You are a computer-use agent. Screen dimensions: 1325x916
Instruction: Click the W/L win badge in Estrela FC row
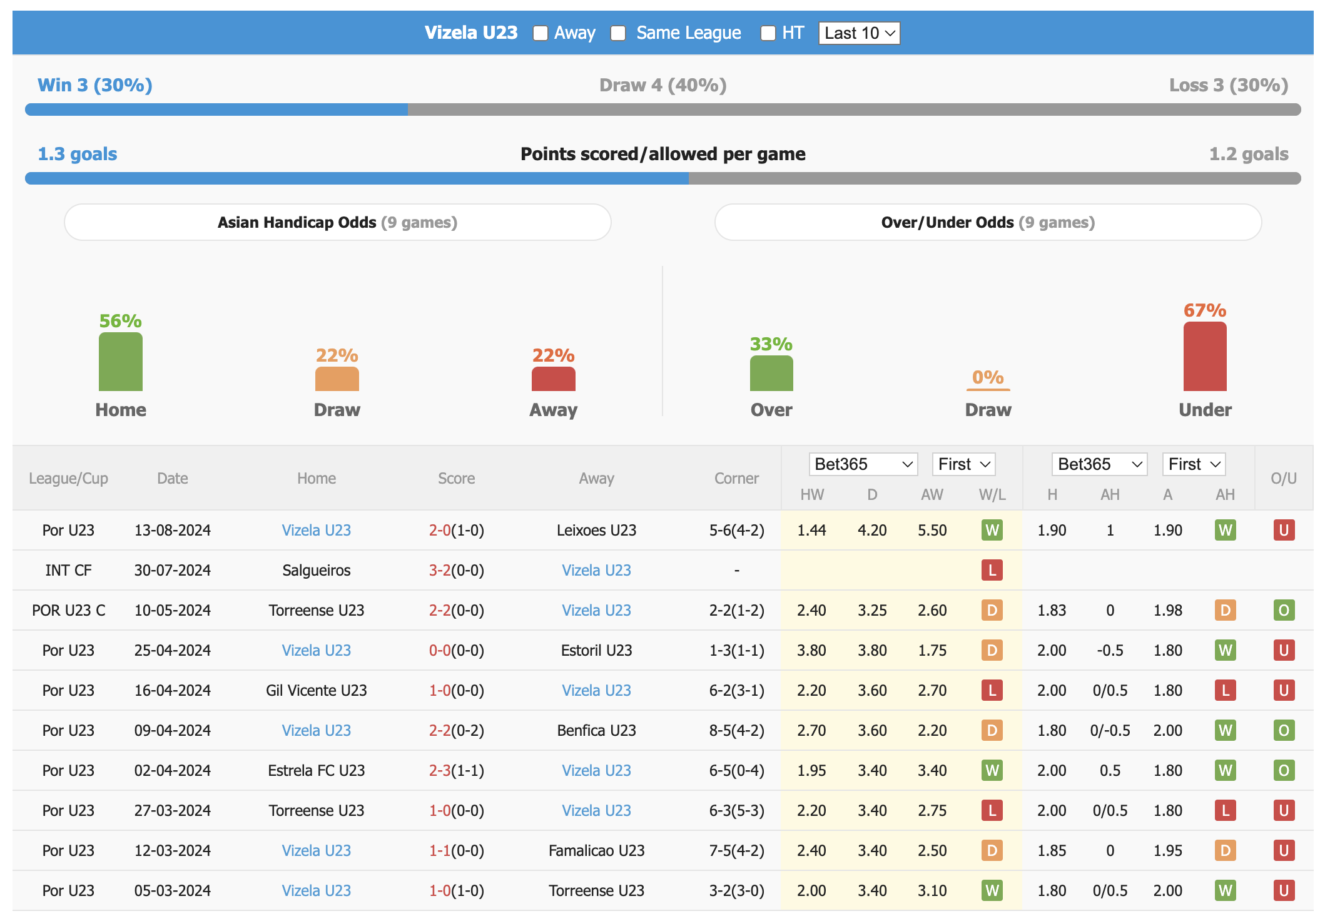coord(992,770)
